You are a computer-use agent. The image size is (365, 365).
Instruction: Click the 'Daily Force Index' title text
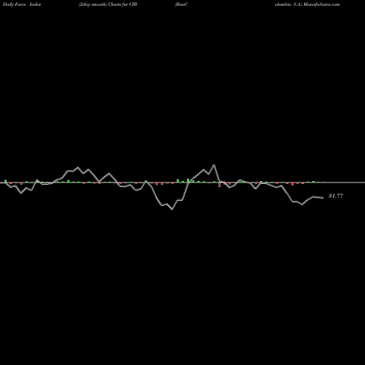point(22,4)
